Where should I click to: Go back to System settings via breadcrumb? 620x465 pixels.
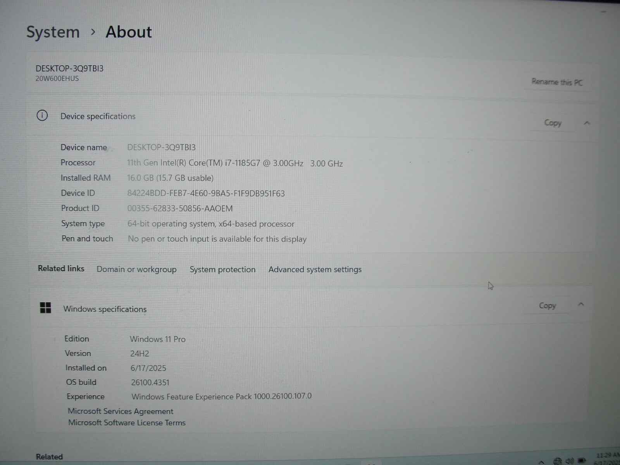click(53, 32)
